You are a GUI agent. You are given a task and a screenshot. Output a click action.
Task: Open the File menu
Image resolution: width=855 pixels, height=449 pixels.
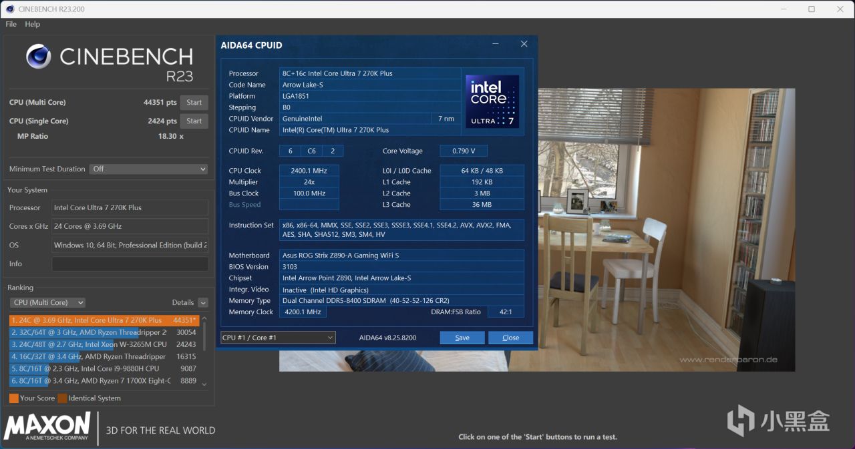pos(11,24)
